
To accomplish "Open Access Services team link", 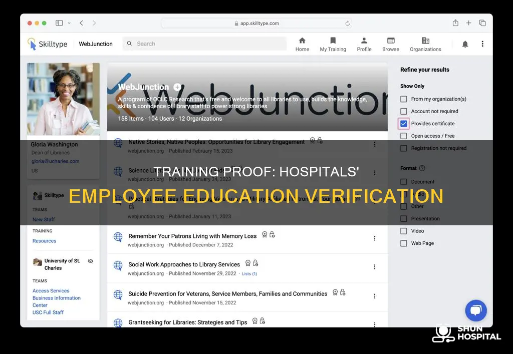I will point(51,290).
